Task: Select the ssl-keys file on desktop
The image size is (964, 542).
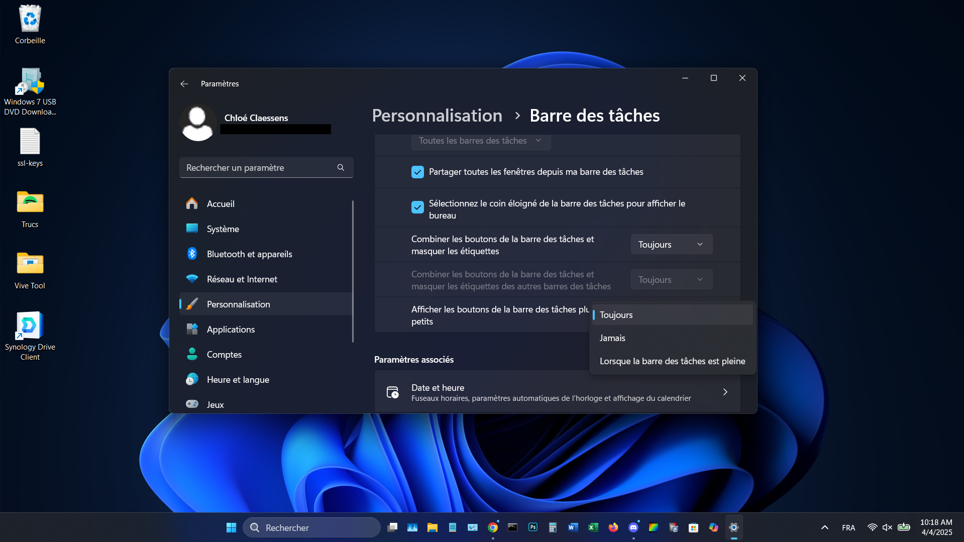Action: (30, 148)
